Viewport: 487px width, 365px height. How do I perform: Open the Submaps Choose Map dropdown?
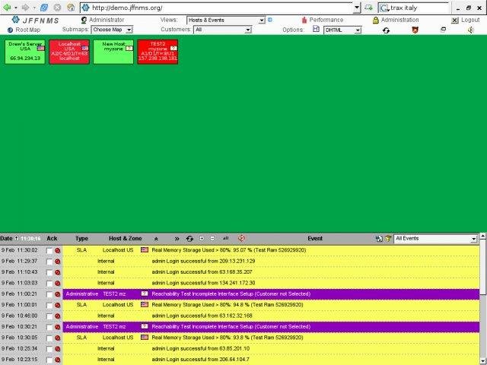point(112,30)
